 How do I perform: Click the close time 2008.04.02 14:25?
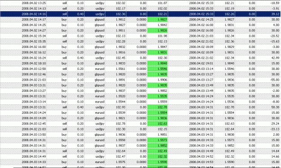(x=201, y=19)
